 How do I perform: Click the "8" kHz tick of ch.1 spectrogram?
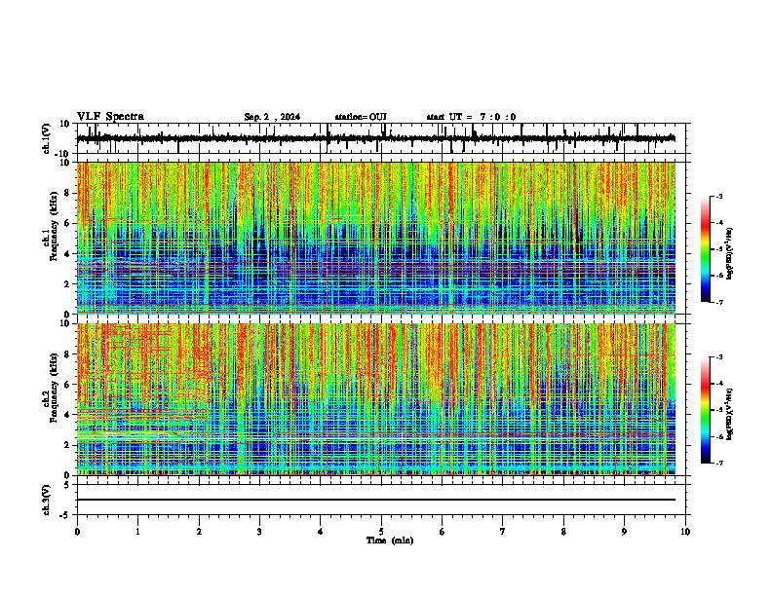[x=68, y=193]
